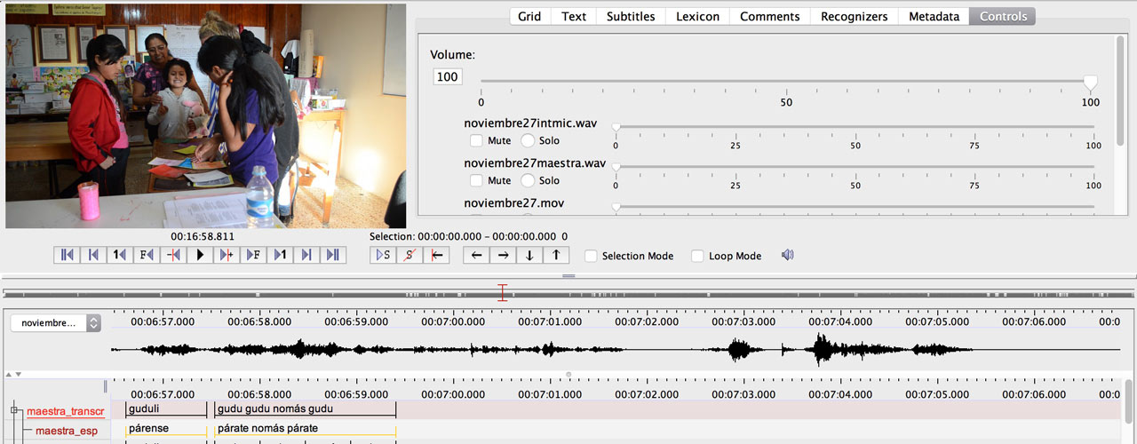Click the play selection button

point(383,255)
